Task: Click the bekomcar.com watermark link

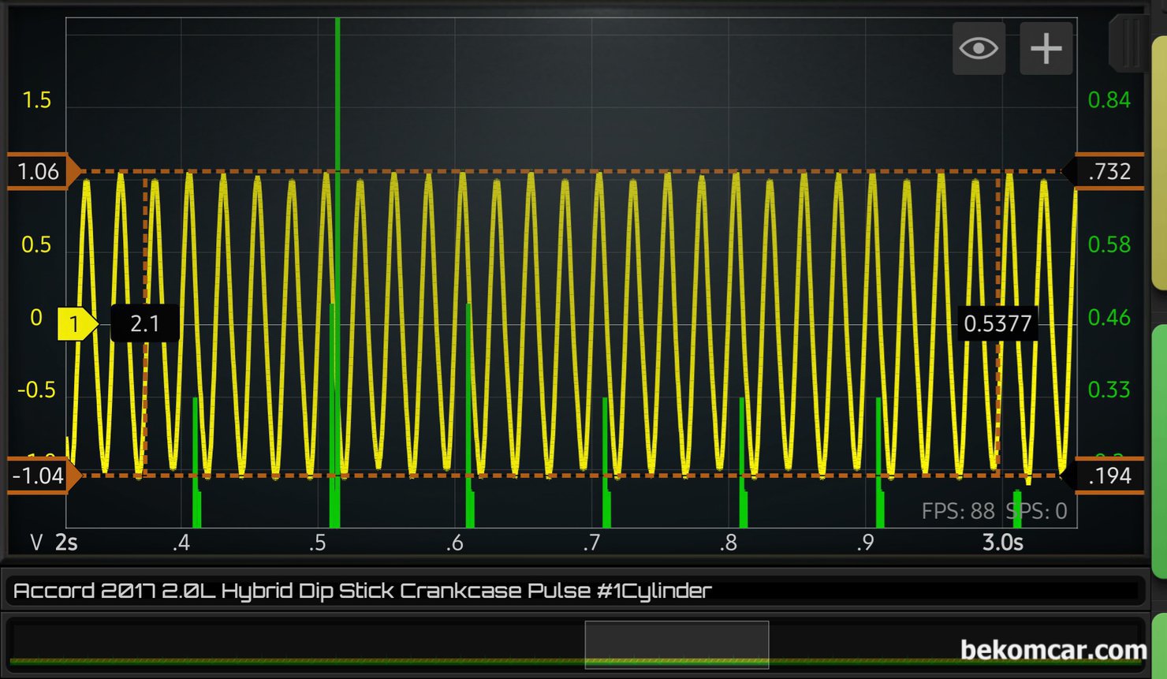Action: click(1053, 650)
